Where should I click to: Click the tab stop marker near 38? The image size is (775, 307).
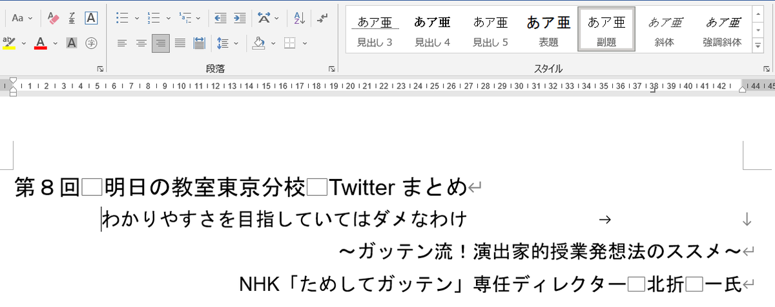click(652, 90)
